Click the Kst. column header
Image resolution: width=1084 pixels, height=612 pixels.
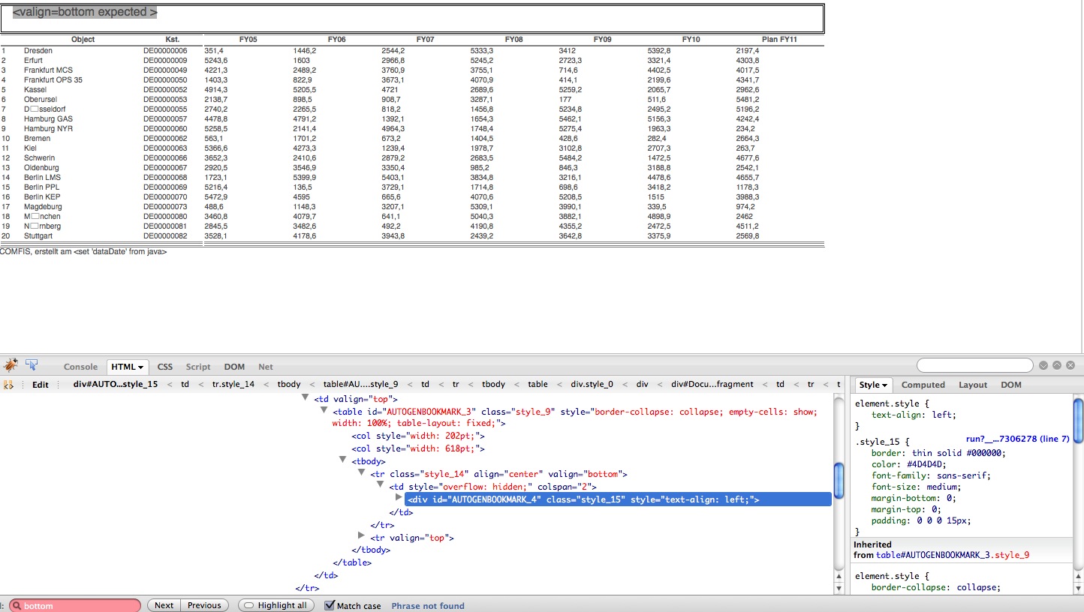point(173,39)
